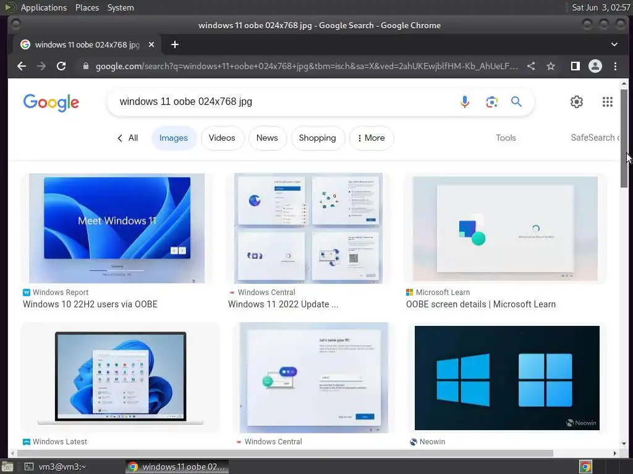Viewport: 633px width, 474px height.
Task: Open the Google apps grid
Action: click(x=608, y=102)
